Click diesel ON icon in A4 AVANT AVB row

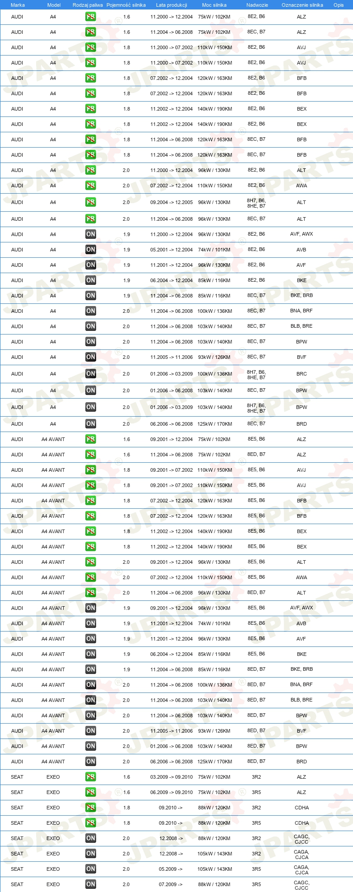91,623
